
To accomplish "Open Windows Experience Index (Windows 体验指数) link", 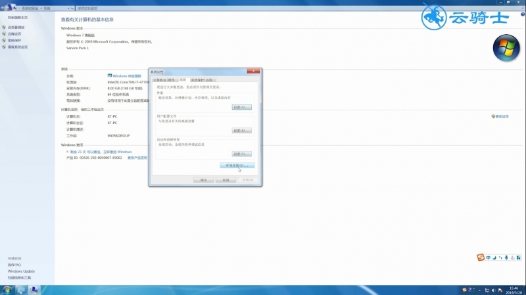I will point(127,76).
